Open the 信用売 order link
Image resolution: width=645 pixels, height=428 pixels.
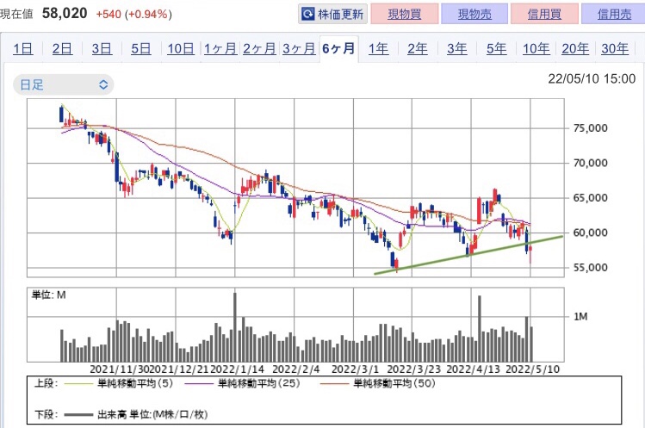tap(613, 14)
